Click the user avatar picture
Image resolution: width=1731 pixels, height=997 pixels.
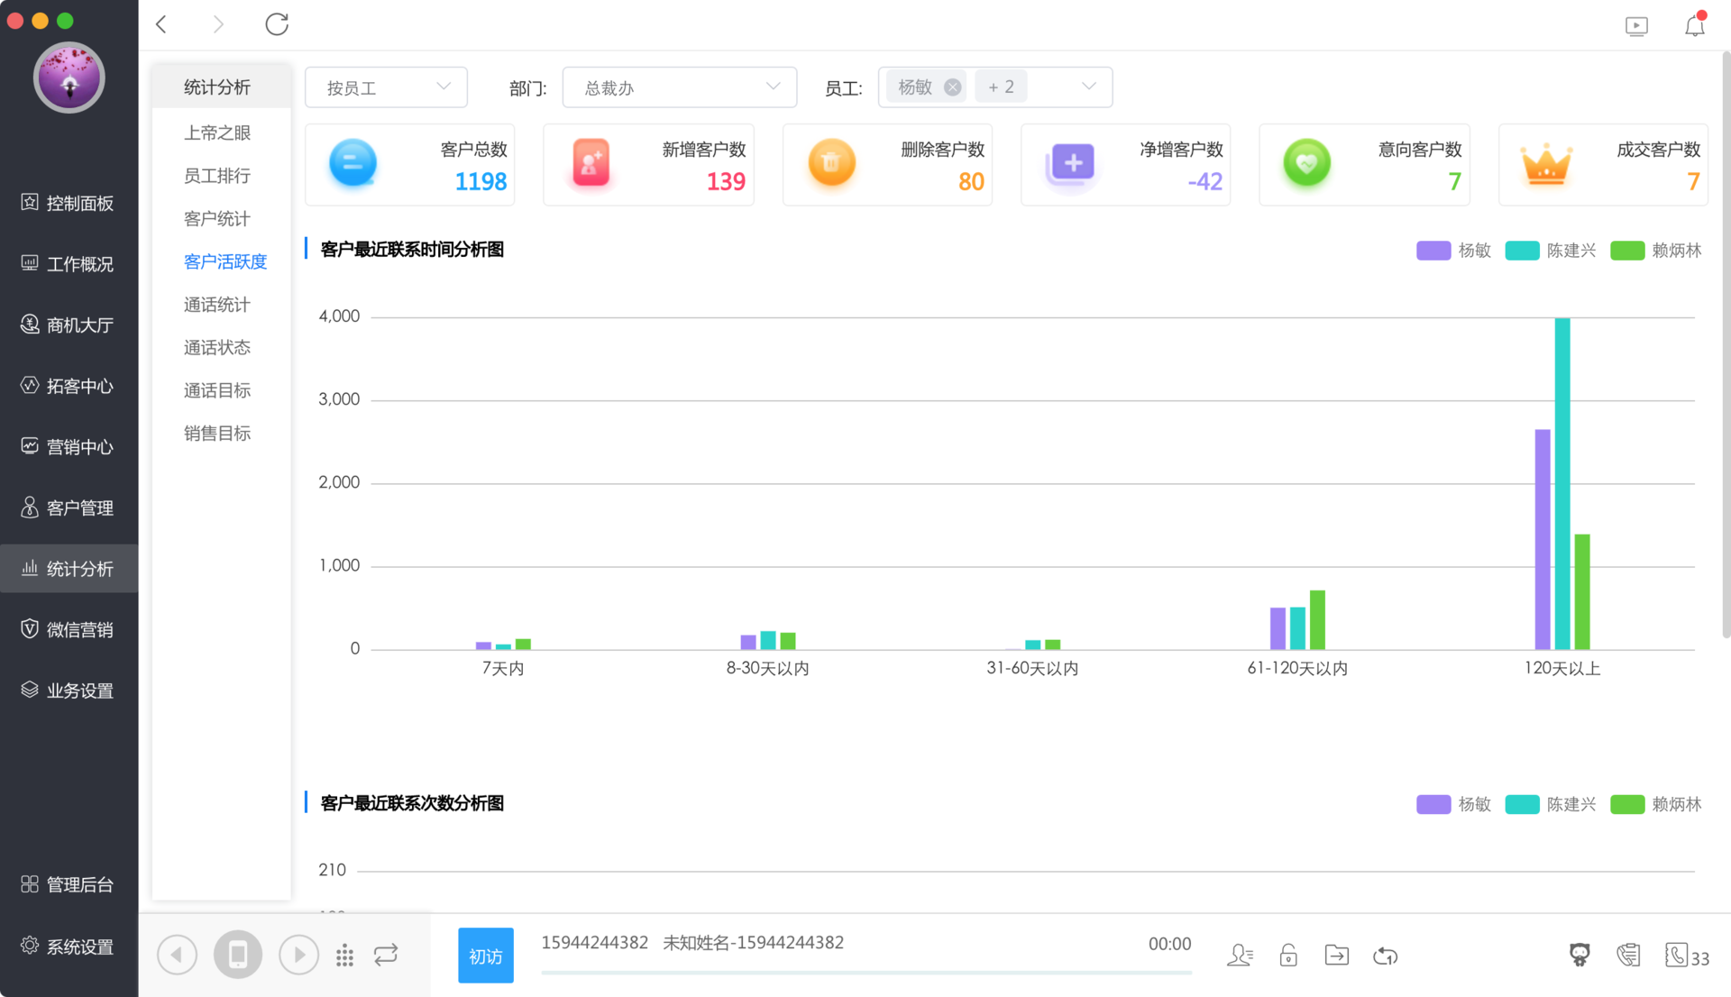(x=69, y=78)
